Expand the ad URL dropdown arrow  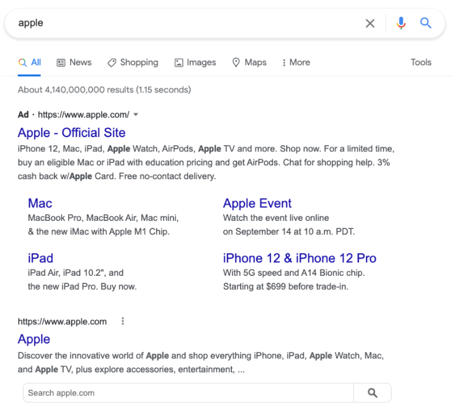click(135, 114)
